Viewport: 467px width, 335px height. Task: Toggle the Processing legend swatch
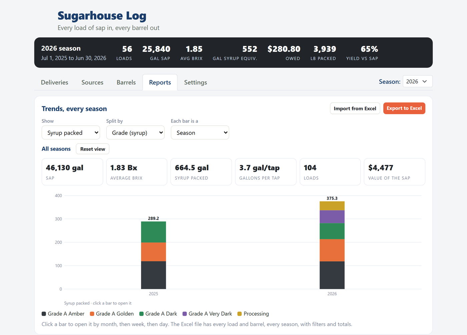coord(240,314)
